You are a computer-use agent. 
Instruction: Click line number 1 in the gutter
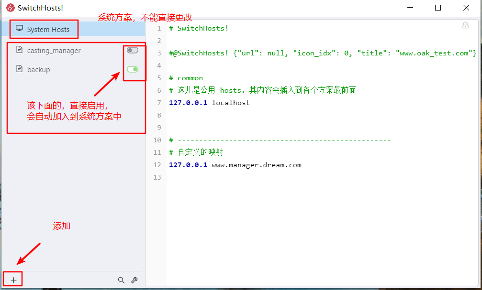(159, 28)
